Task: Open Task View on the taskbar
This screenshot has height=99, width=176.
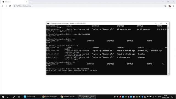Action: tap(19, 97)
